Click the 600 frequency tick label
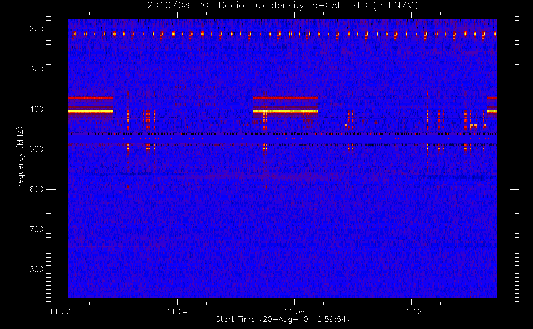The width and height of the screenshot is (533, 329). 37,189
